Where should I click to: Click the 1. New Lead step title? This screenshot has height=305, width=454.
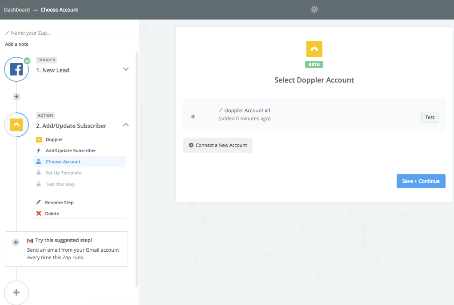click(53, 70)
